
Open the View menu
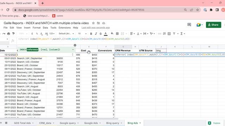pyautogui.click(x=19, y=28)
